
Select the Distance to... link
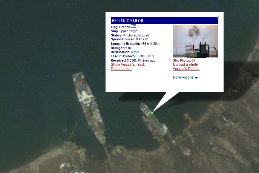pyautogui.click(x=121, y=68)
